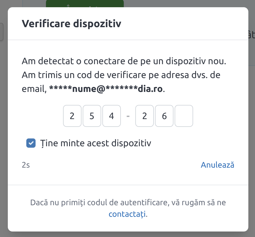
Task: Click the fourth code box after the dash
Action: click(145, 116)
